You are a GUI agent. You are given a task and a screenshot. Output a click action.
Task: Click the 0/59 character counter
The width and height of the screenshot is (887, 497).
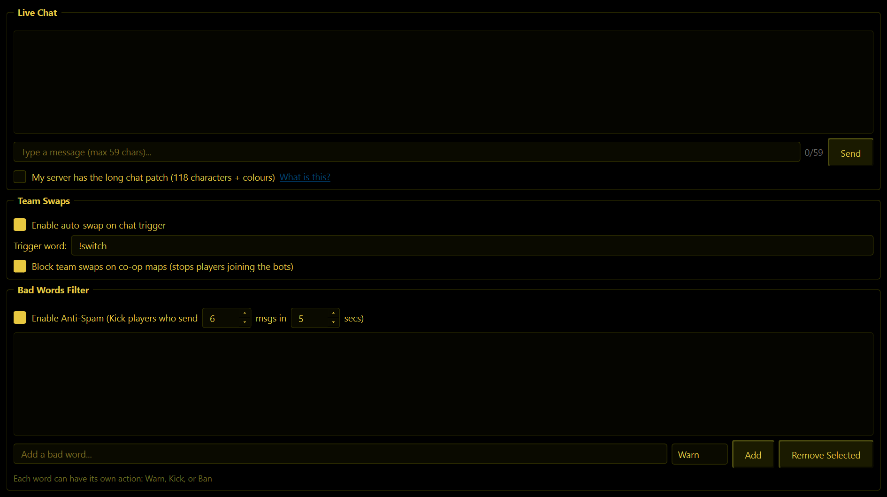(814, 153)
